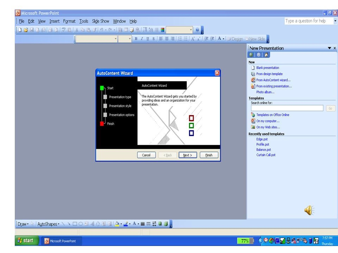Click the Line Color brush swatch

pos(126,224)
